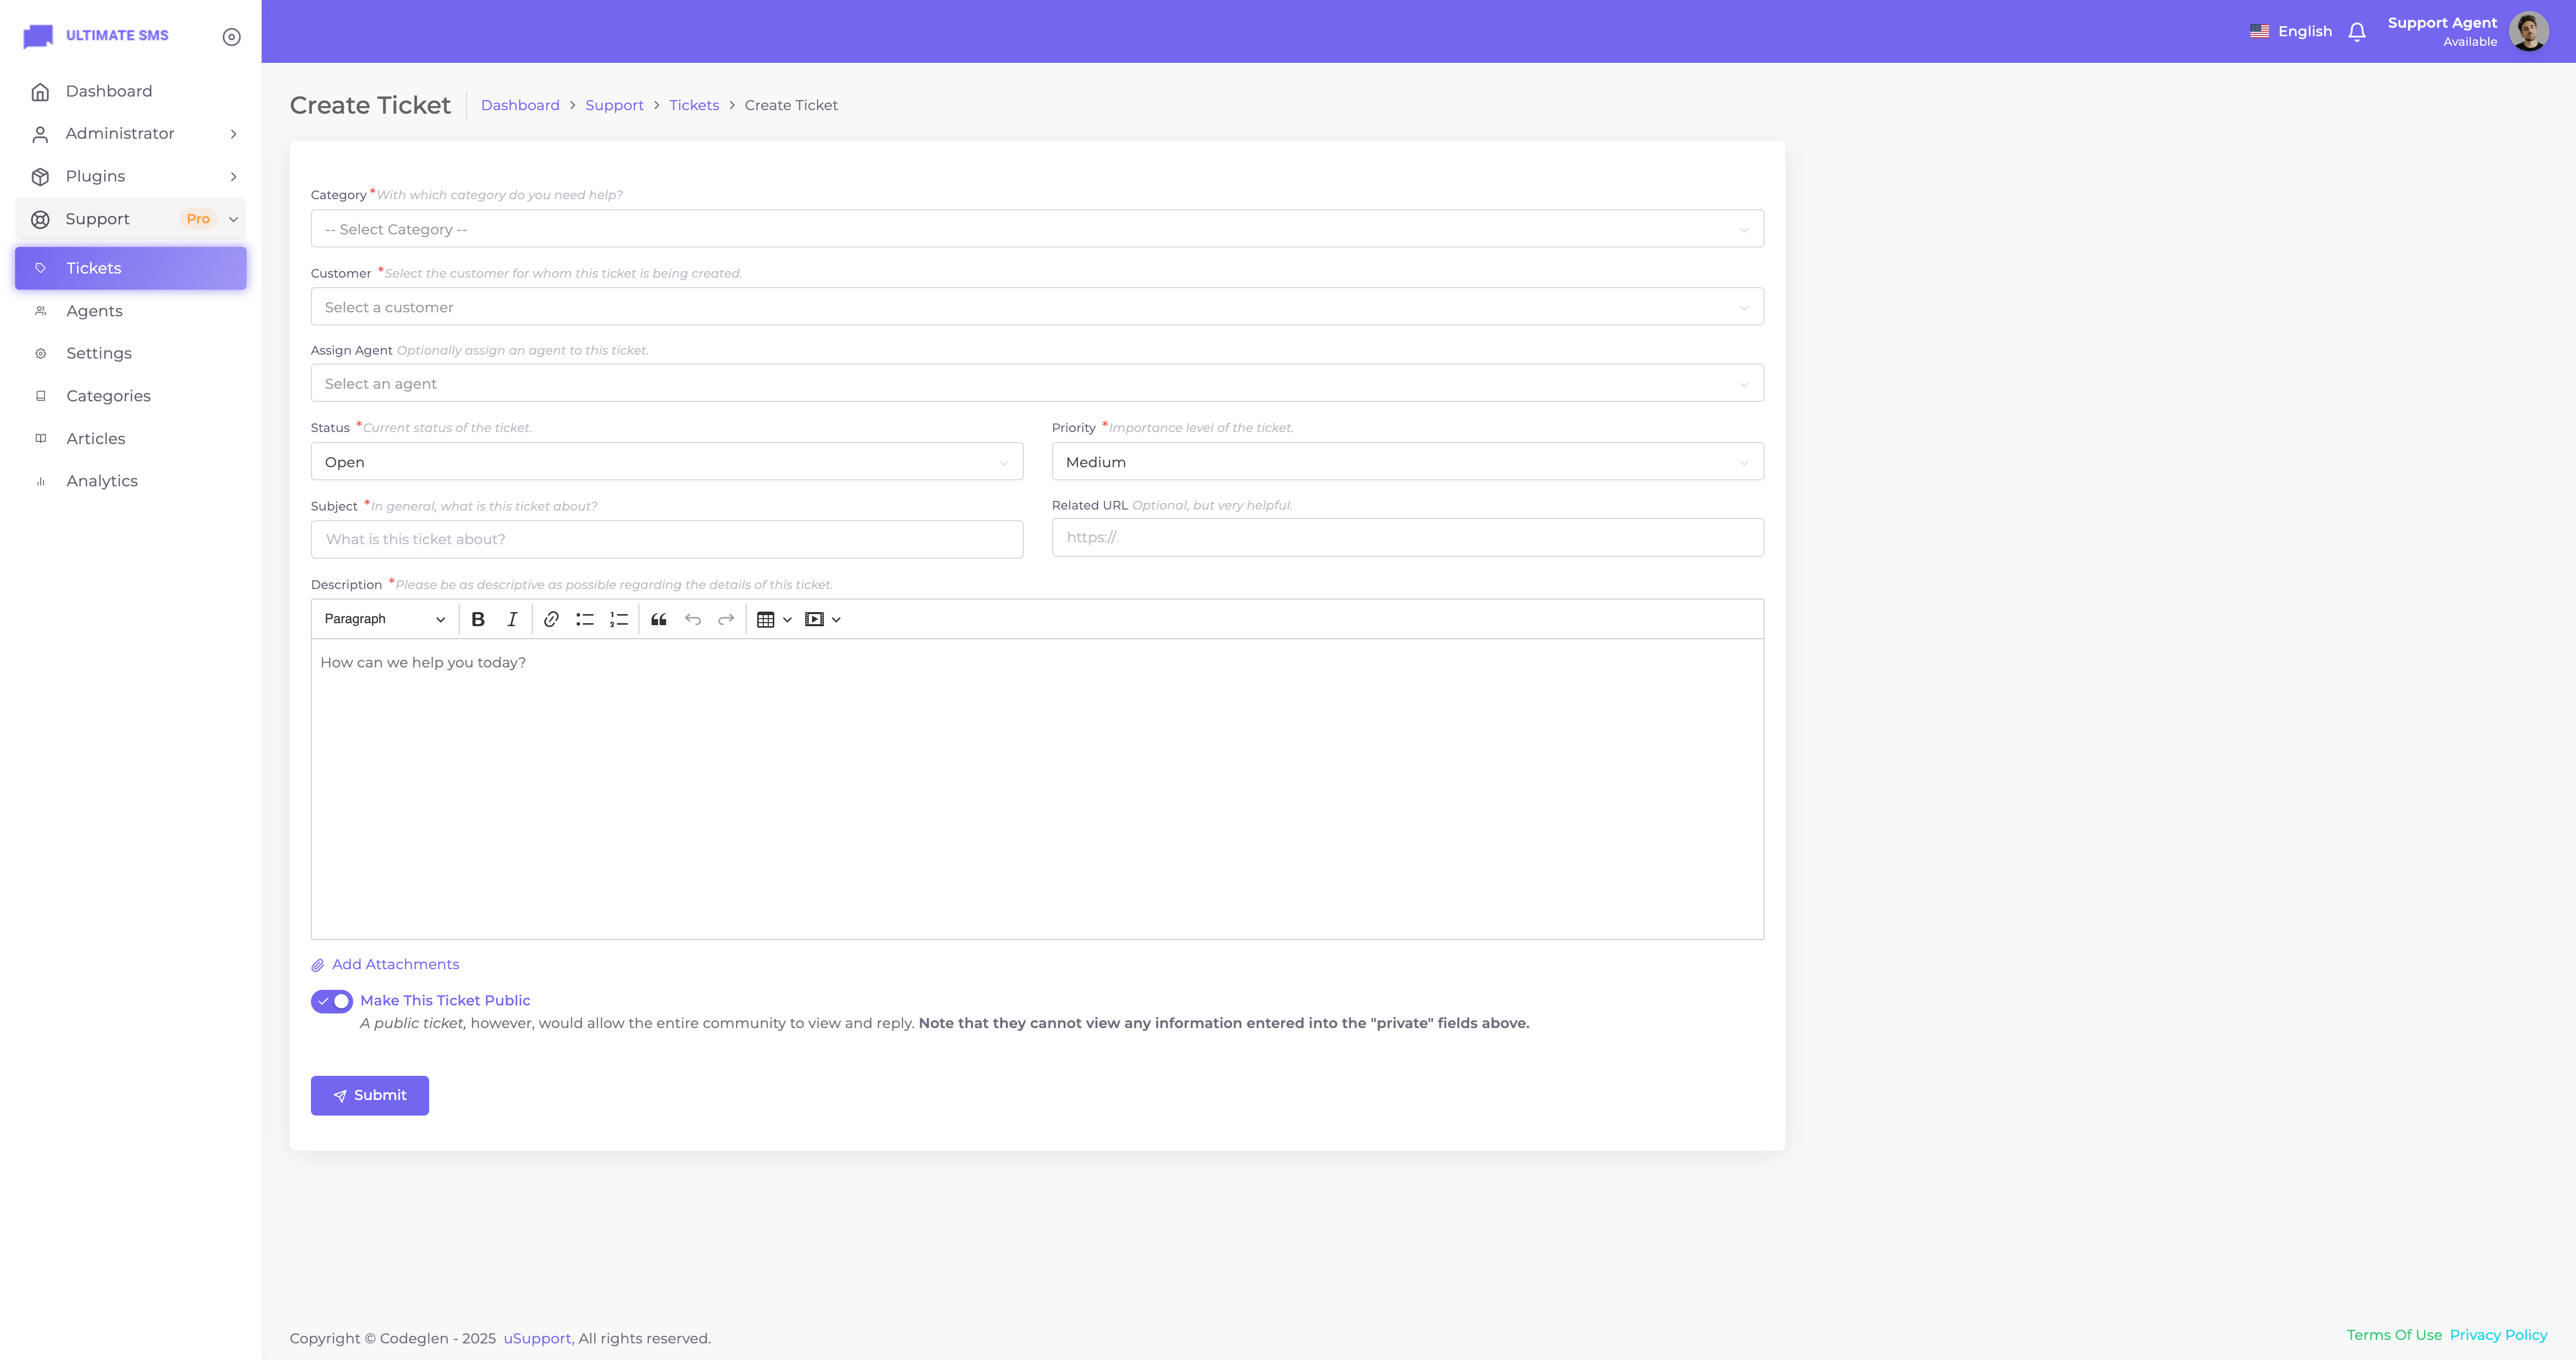This screenshot has height=1360, width=2576.
Task: Open the notifications bell
Action: coord(2357,32)
